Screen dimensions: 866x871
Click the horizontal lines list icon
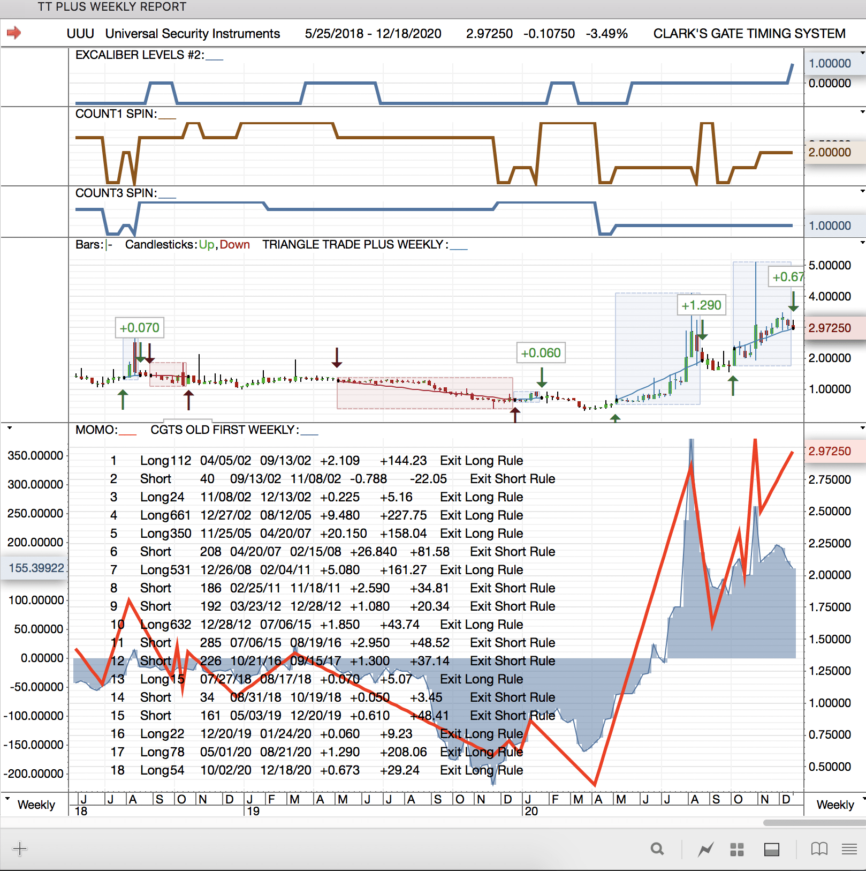[x=849, y=849]
